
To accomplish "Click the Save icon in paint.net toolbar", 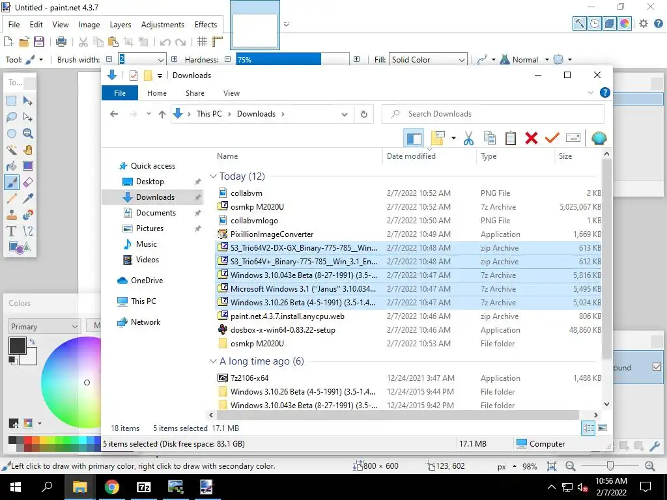I will 39,41.
